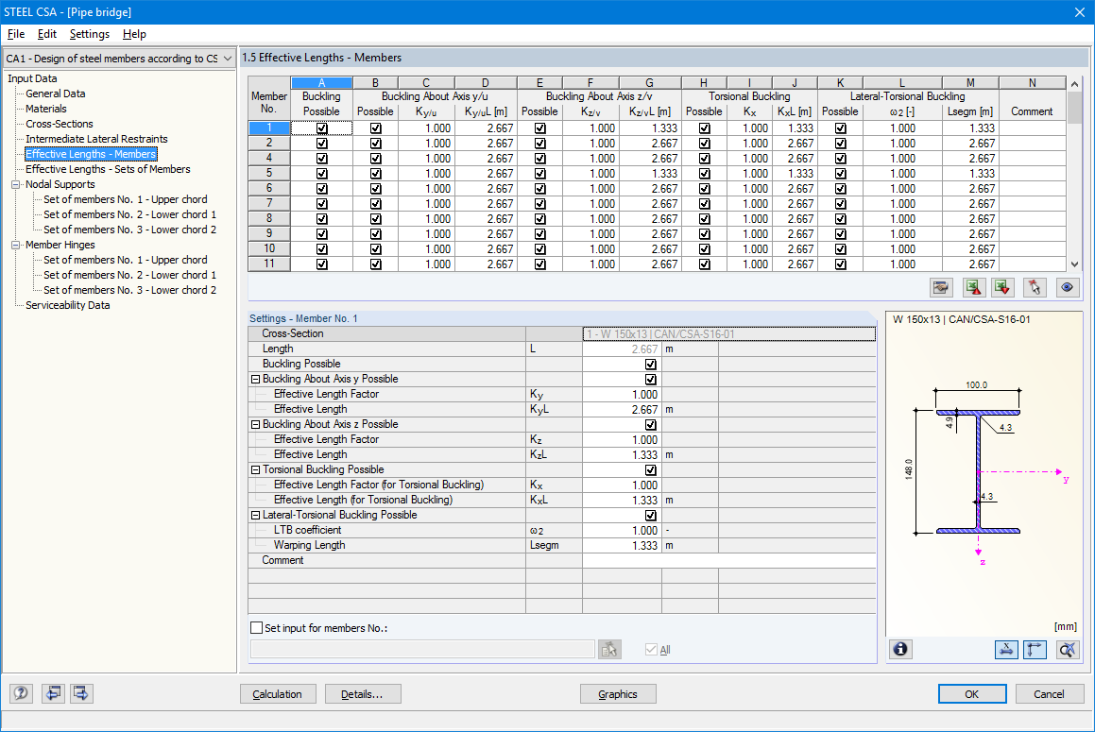Collapse Buckling About Axis z Possible group
The height and width of the screenshot is (732, 1095).
(256, 425)
